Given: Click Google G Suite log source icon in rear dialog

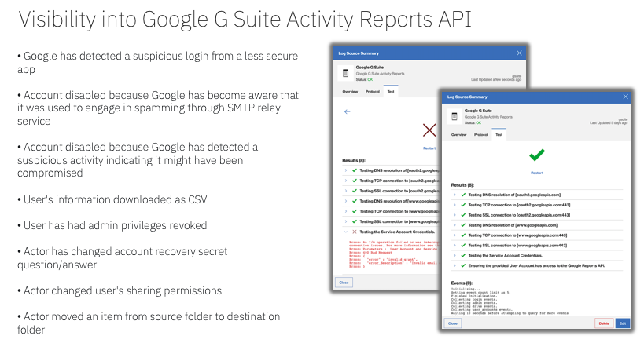Looking at the screenshot, I should point(345,73).
